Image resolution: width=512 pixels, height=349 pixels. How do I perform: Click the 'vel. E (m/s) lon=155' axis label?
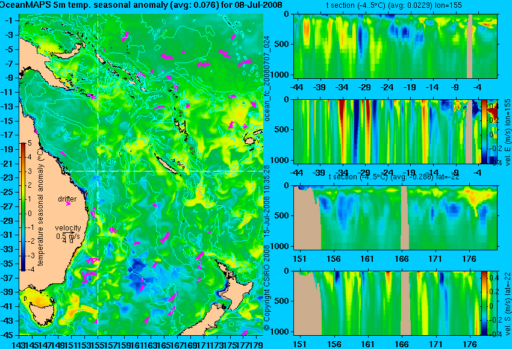[x=507, y=132]
